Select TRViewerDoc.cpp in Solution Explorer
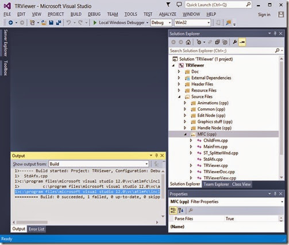The image size is (289, 245). click(x=219, y=172)
